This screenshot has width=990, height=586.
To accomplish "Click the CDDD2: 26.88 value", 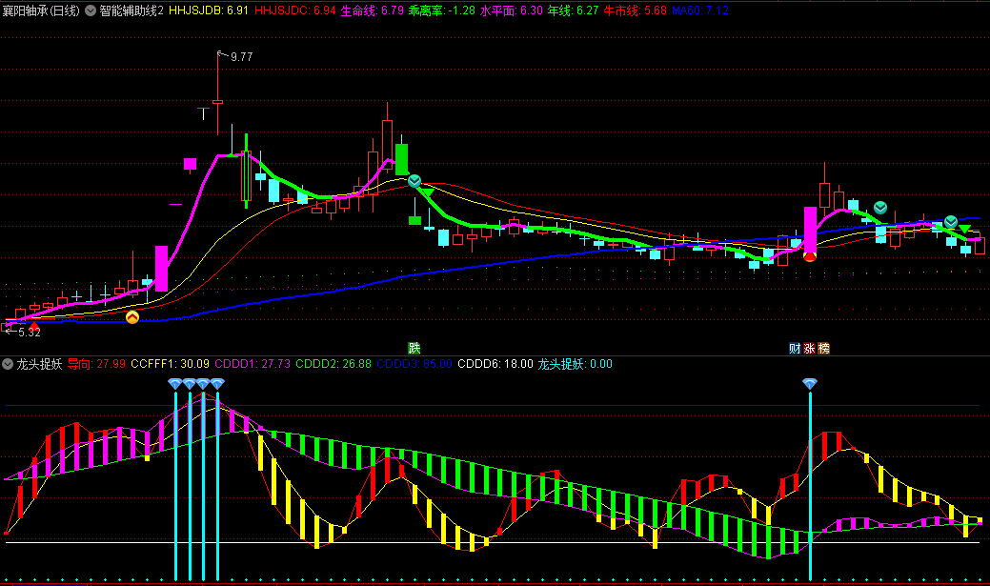I will [x=333, y=364].
